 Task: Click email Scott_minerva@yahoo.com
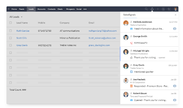(x=102, y=38)
